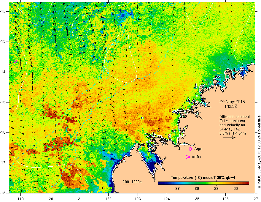Screen dimensions: 261x202
Task: Click the '(0.1m contours)' text
Action: point(232,121)
